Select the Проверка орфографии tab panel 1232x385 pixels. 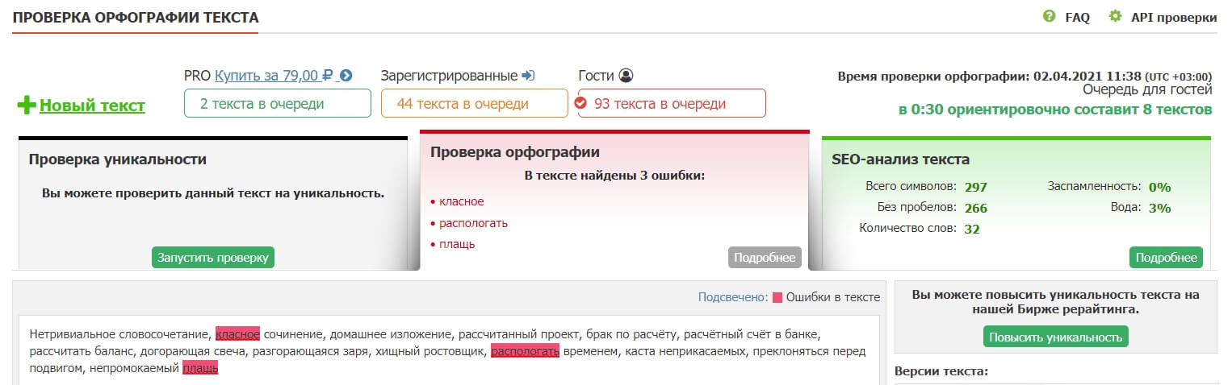[614, 200]
